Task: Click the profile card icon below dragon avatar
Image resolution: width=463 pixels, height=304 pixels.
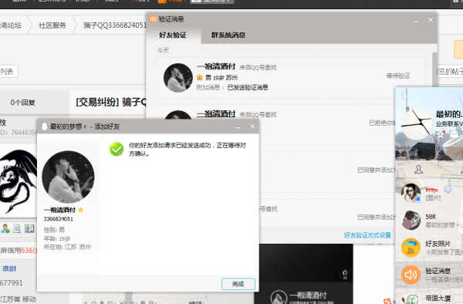Action: click(x=29, y=228)
